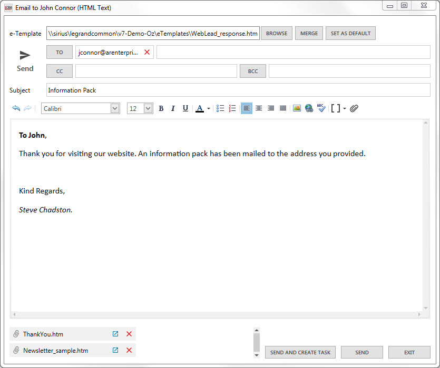Open font color dropdown arrow
The image size is (440, 368).
coord(209,109)
